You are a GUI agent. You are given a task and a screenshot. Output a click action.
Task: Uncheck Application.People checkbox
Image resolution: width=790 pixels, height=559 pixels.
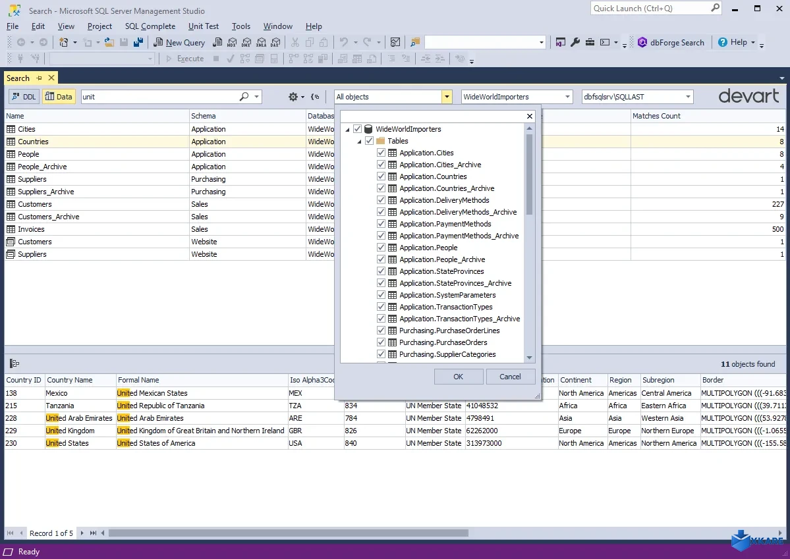(x=381, y=248)
